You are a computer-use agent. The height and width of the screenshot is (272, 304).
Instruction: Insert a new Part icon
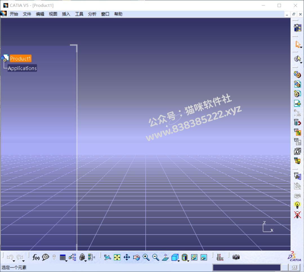[x=298, y=94]
